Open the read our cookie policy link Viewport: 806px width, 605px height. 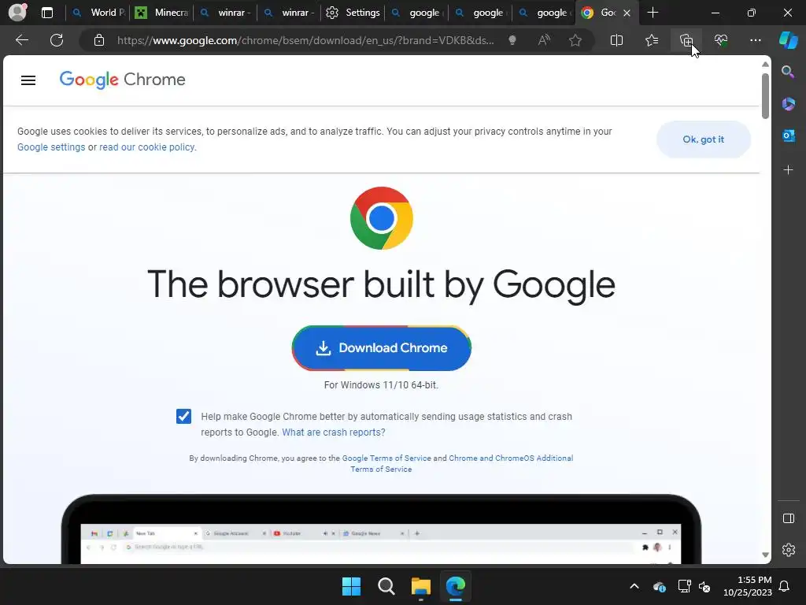pyautogui.click(x=147, y=147)
